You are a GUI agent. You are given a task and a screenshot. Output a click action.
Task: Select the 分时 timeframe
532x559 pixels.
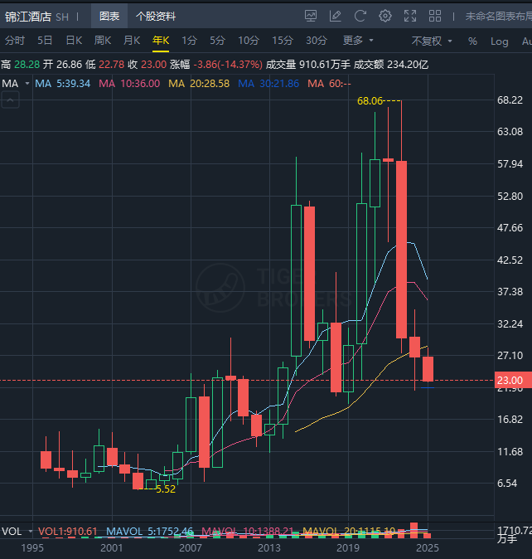click(x=15, y=41)
